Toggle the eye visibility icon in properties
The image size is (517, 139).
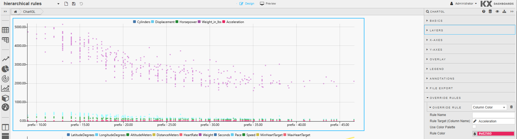coord(497,12)
